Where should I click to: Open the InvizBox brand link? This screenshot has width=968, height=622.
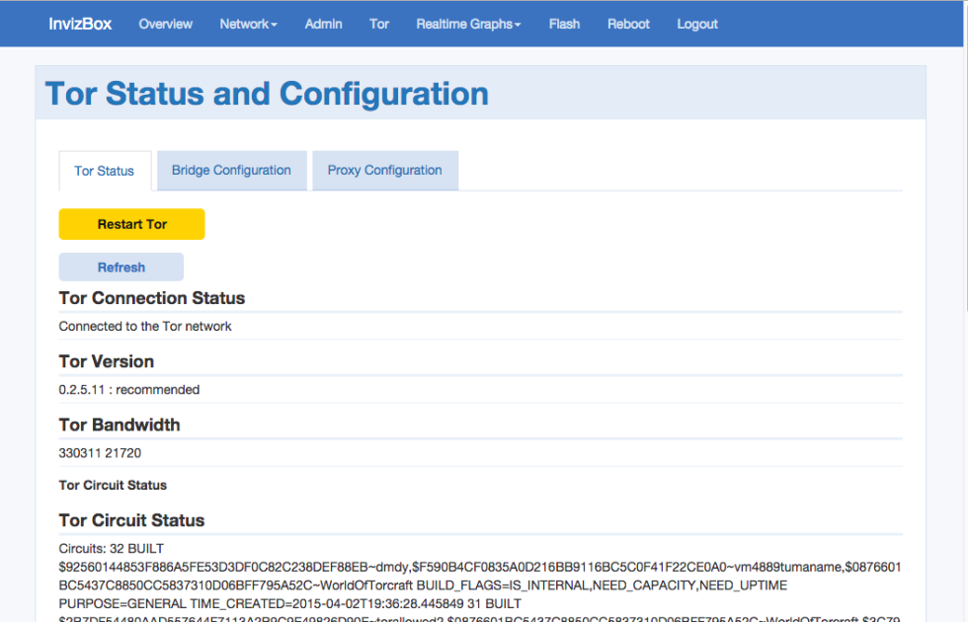80,24
